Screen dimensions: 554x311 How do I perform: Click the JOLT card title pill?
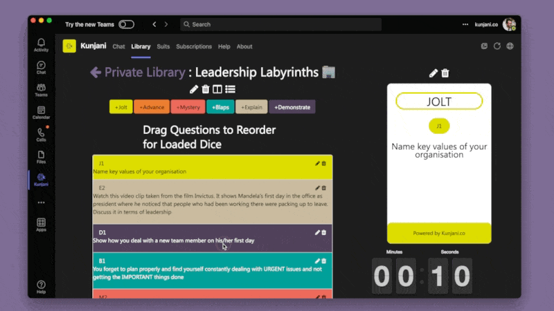pos(439,102)
